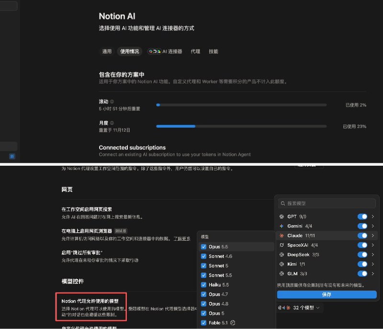Select the 使用情况 tab

[x=129, y=51]
